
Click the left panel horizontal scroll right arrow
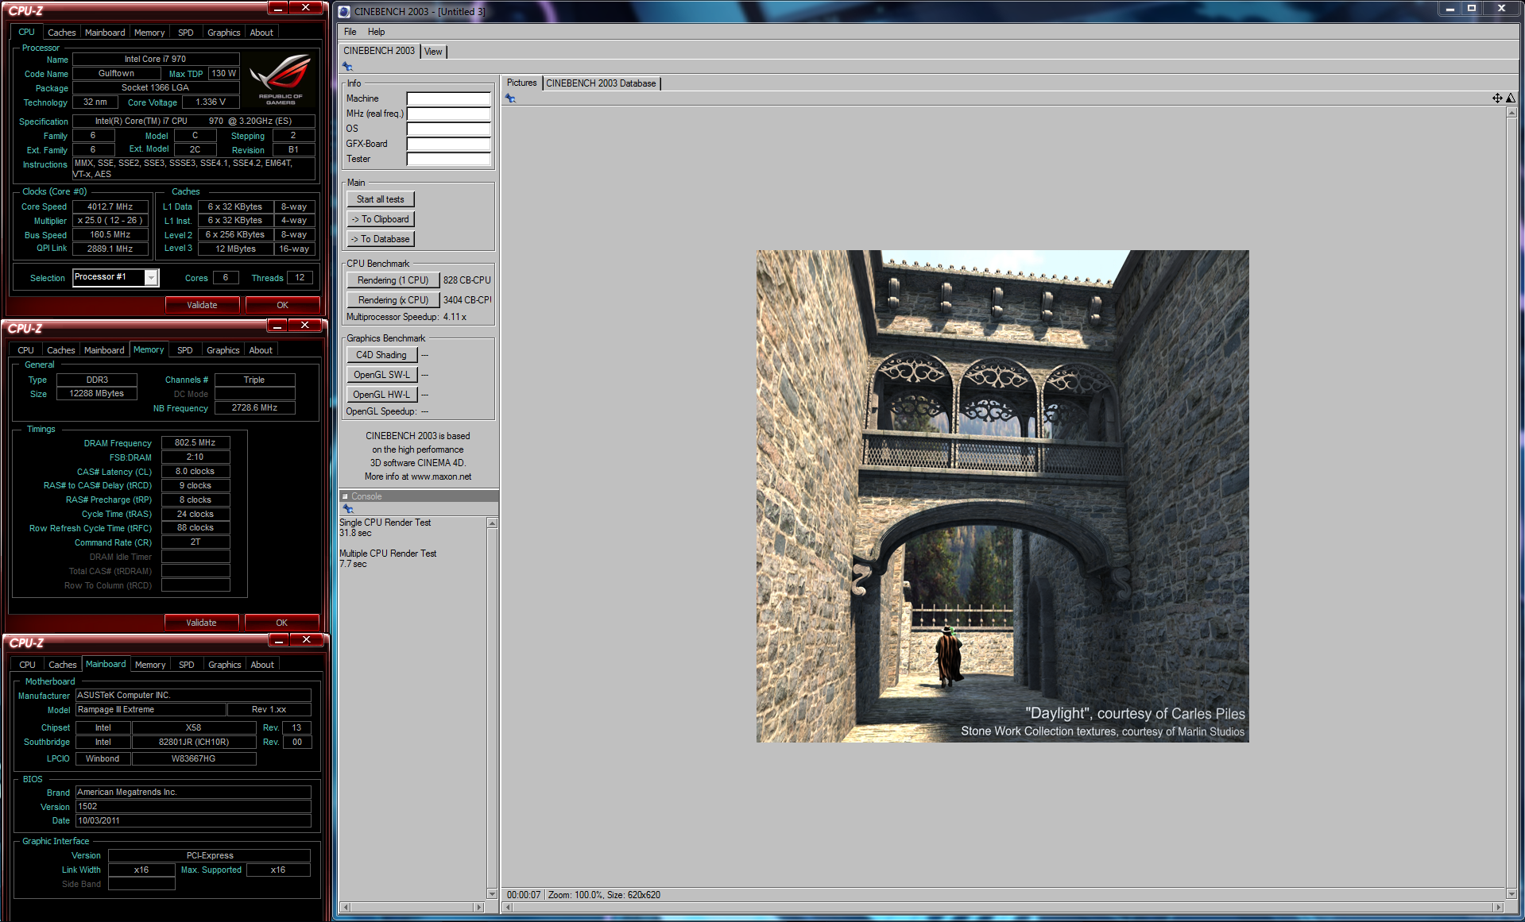[x=478, y=907]
